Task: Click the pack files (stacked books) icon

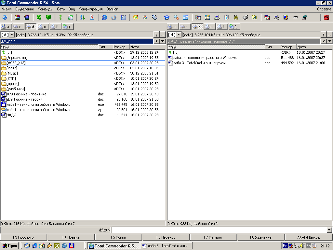Action: tap(17, 17)
